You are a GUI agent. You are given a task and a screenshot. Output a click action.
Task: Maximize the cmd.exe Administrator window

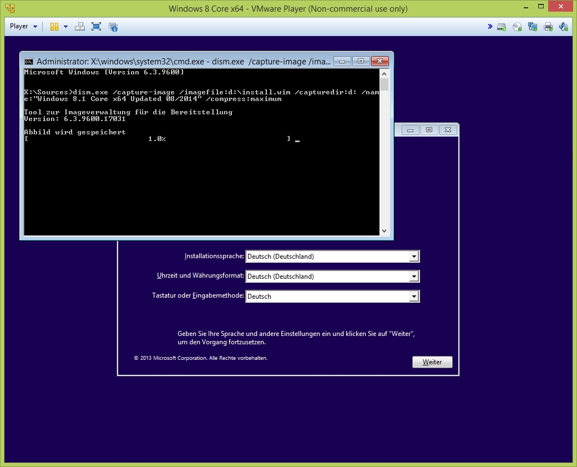coord(361,61)
